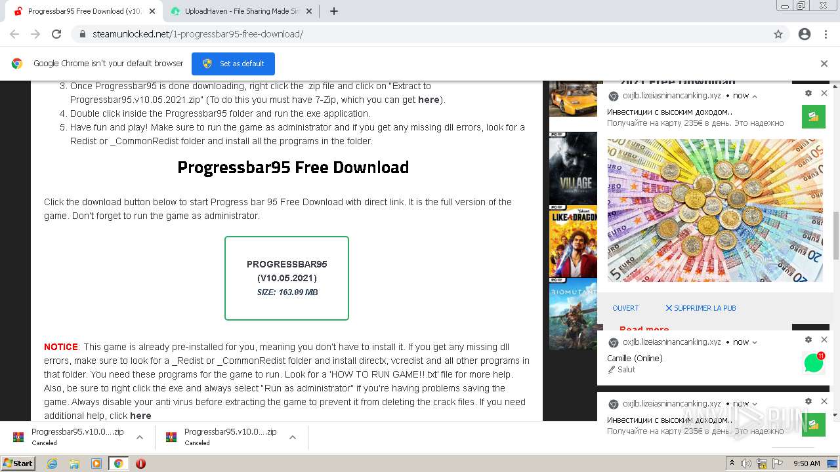Click the green chat icon in Camille notification
The width and height of the screenshot is (840, 472).
[x=814, y=363]
